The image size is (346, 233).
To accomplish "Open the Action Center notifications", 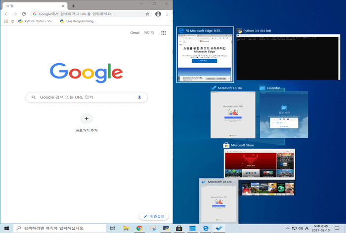I will tap(337, 229).
